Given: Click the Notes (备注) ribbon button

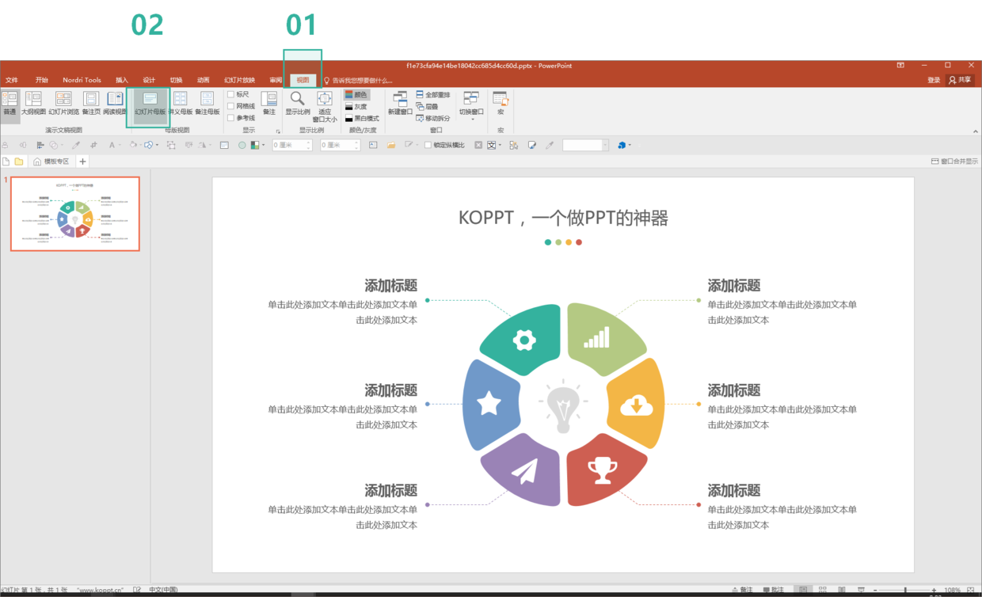Looking at the screenshot, I should 269,104.
